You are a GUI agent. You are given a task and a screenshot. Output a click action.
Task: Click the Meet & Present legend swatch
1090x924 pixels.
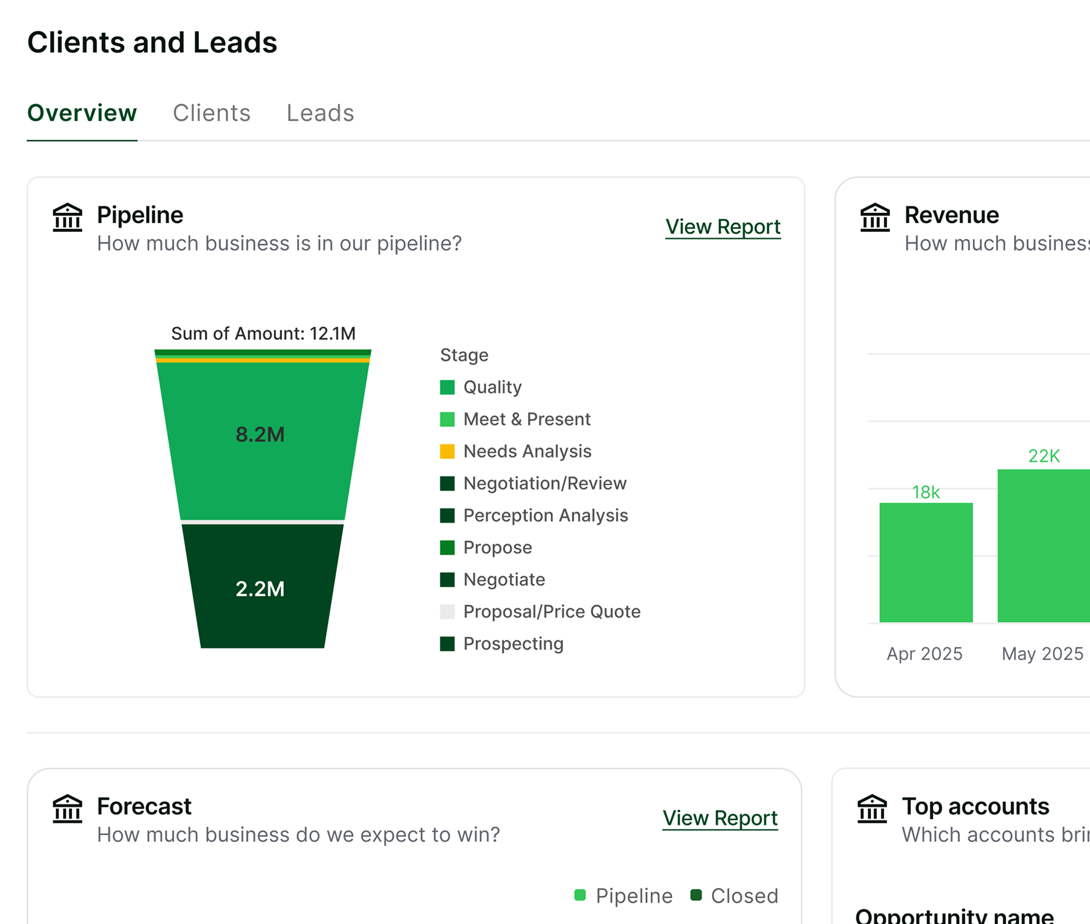[x=447, y=419]
